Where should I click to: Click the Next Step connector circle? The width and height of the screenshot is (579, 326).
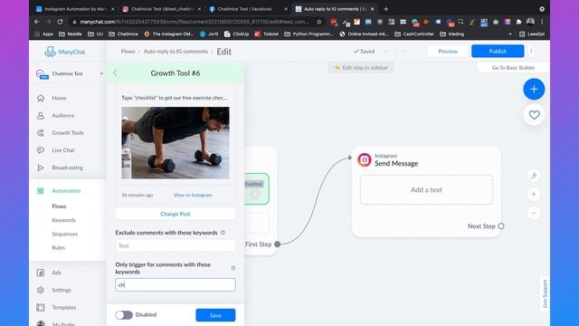coord(501,226)
